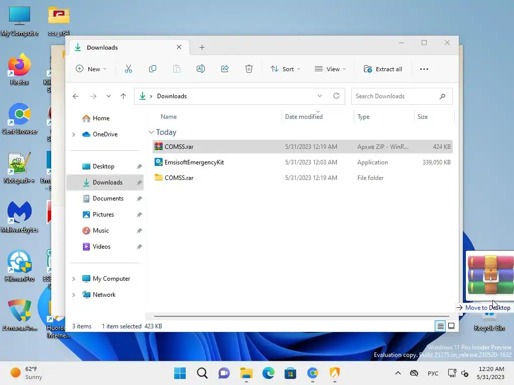This screenshot has width=514, height=385.
Task: Click the Delete trash icon
Action: pos(249,69)
